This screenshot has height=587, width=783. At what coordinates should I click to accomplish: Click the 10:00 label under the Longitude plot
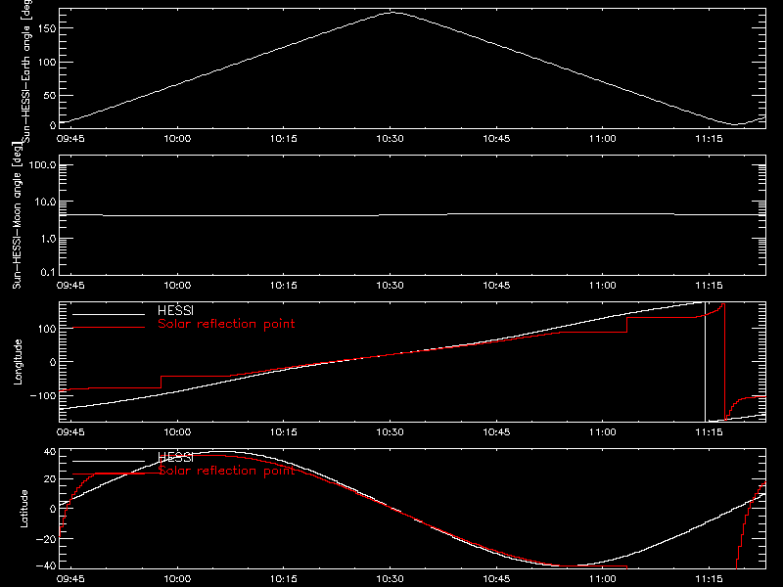[x=177, y=432]
